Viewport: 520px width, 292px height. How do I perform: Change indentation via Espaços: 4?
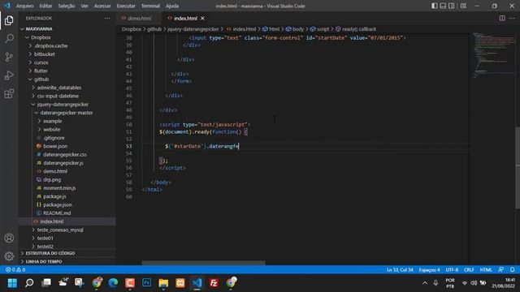429,270
